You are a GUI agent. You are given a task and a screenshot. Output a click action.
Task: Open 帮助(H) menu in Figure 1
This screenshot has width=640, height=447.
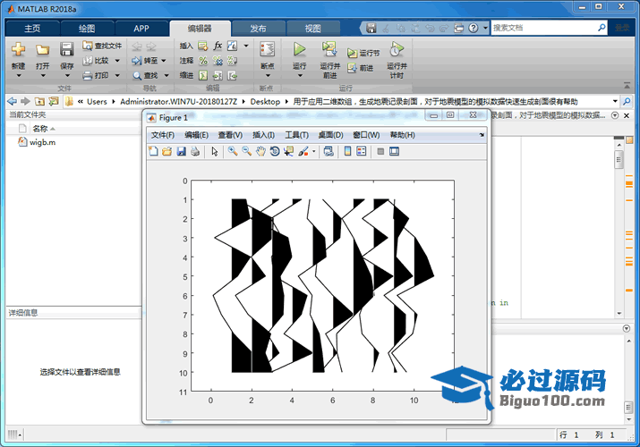(403, 135)
